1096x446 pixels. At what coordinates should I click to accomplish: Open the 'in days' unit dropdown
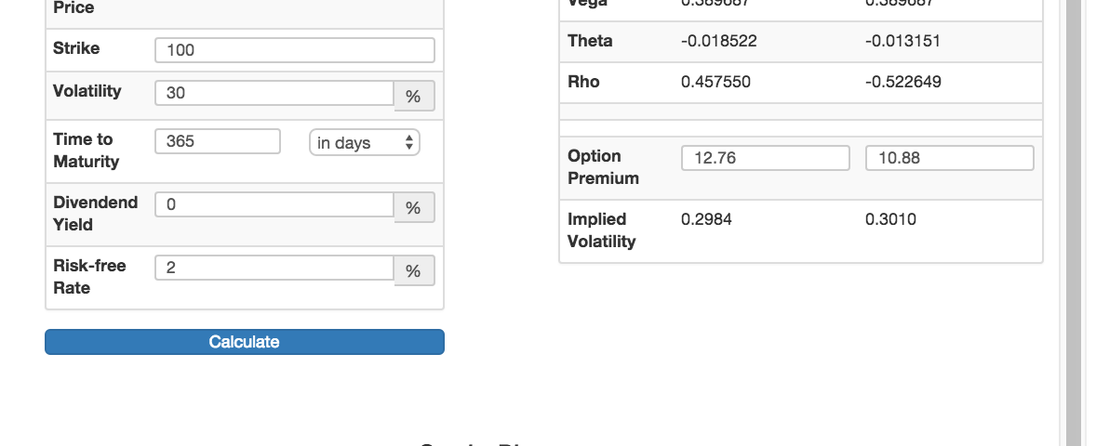pos(365,143)
